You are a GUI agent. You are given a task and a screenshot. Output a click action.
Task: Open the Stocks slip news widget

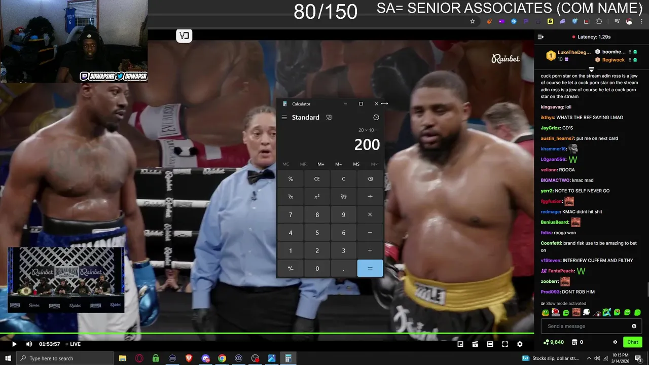[x=551, y=358]
